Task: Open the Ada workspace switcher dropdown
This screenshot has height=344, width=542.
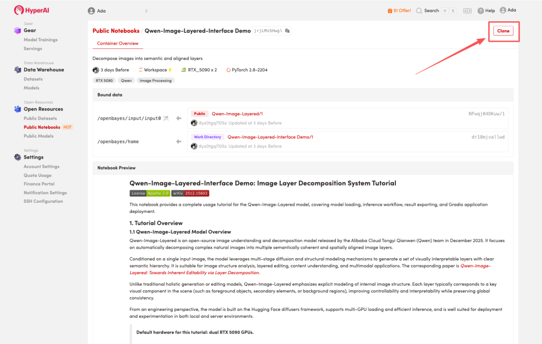Action: pos(118,11)
